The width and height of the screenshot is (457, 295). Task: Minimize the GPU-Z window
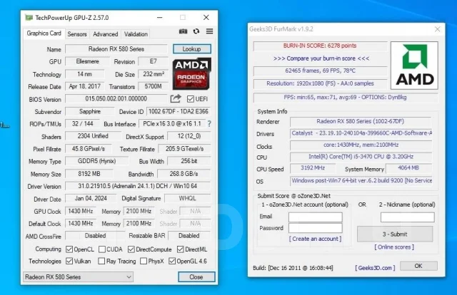click(159, 17)
